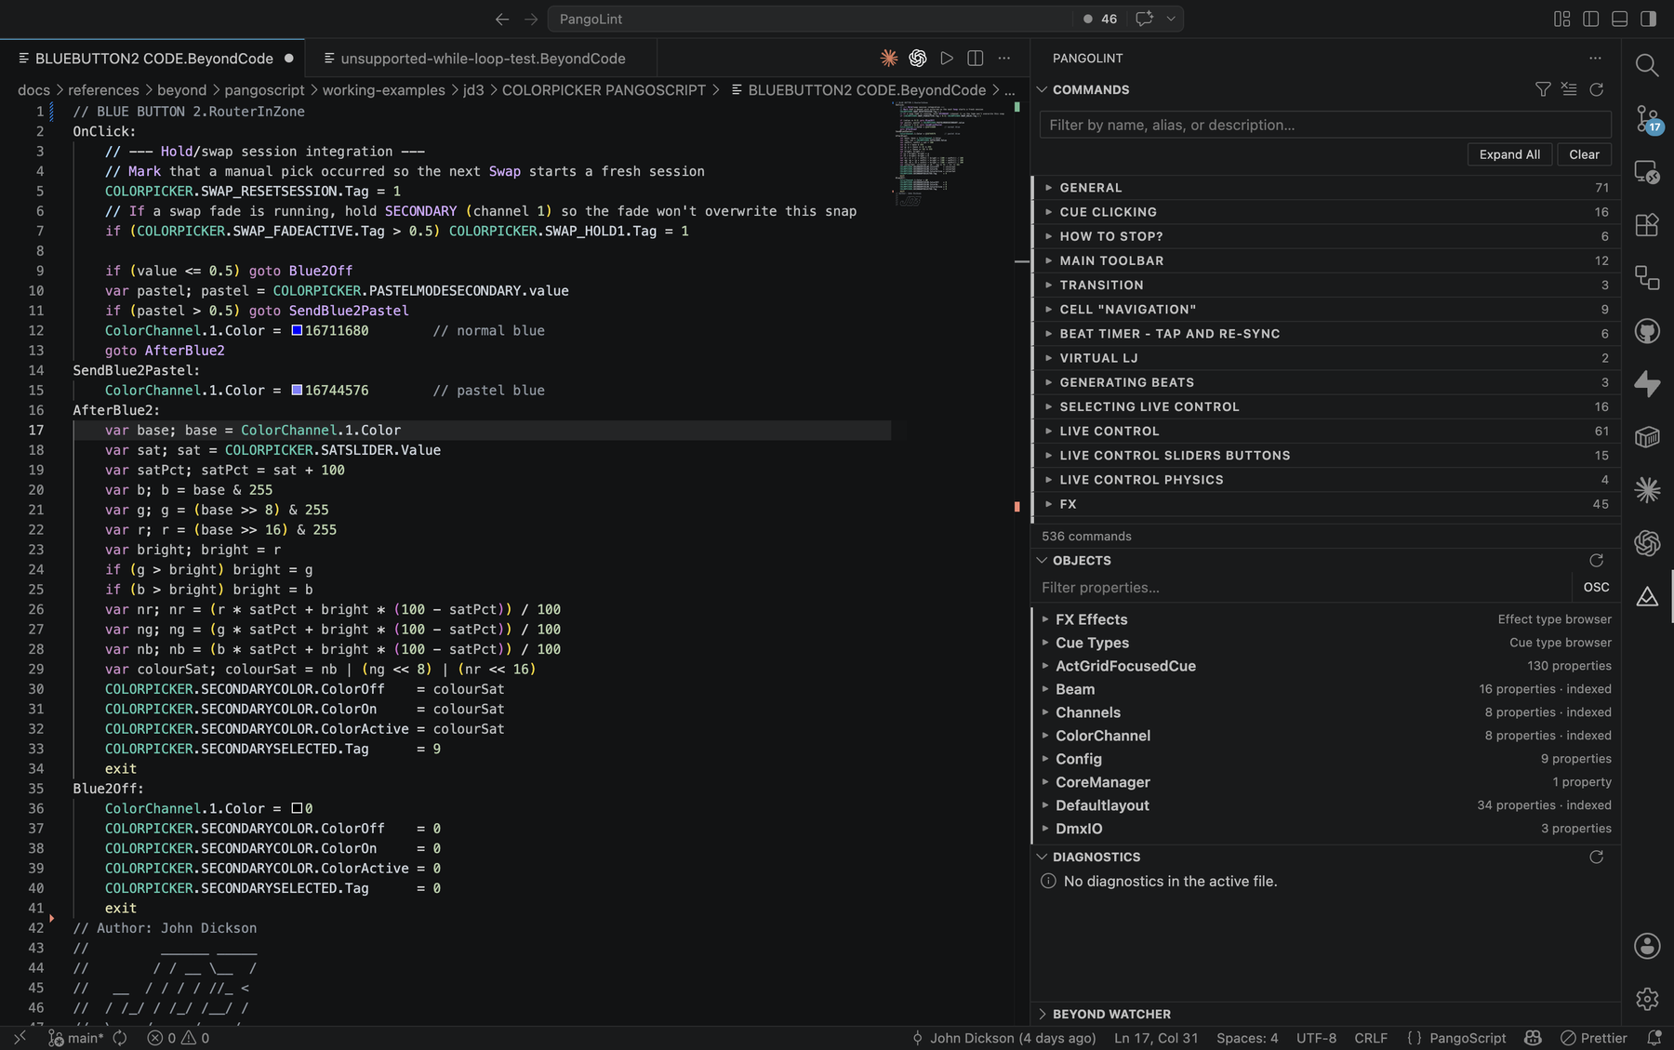Click the Prettier status bar item
This screenshot has height=1050, width=1674.
tap(1594, 1038)
